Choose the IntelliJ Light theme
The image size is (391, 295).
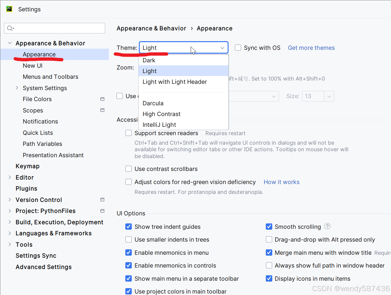184,125
